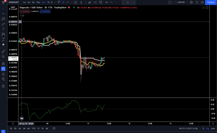Select the trend line drawing tool

pyautogui.click(x=3, y=14)
